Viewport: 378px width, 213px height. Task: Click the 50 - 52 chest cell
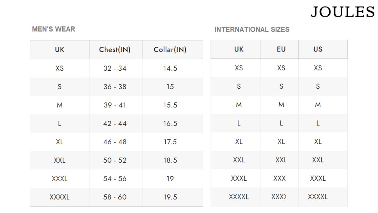pos(115,160)
